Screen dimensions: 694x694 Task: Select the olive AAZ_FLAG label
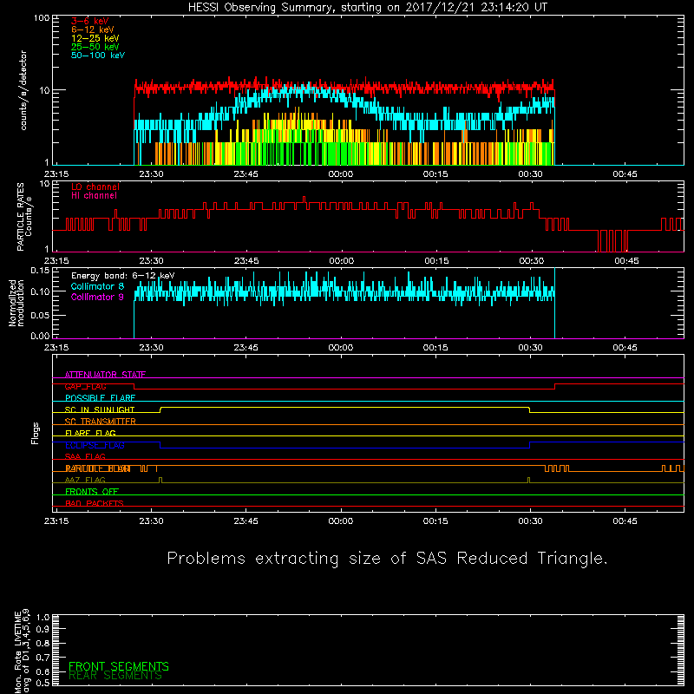click(x=85, y=481)
